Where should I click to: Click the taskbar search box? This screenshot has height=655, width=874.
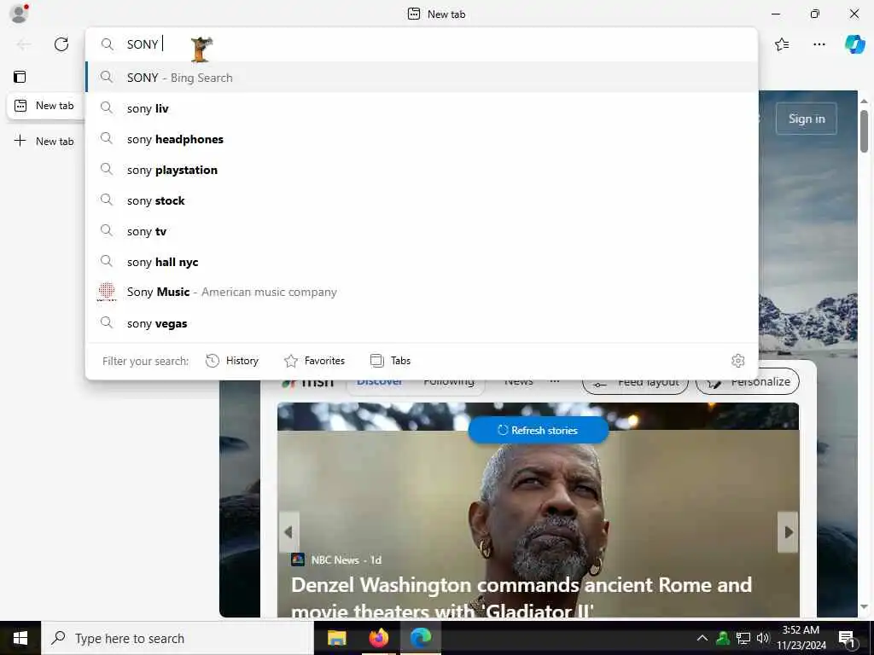pos(178,638)
